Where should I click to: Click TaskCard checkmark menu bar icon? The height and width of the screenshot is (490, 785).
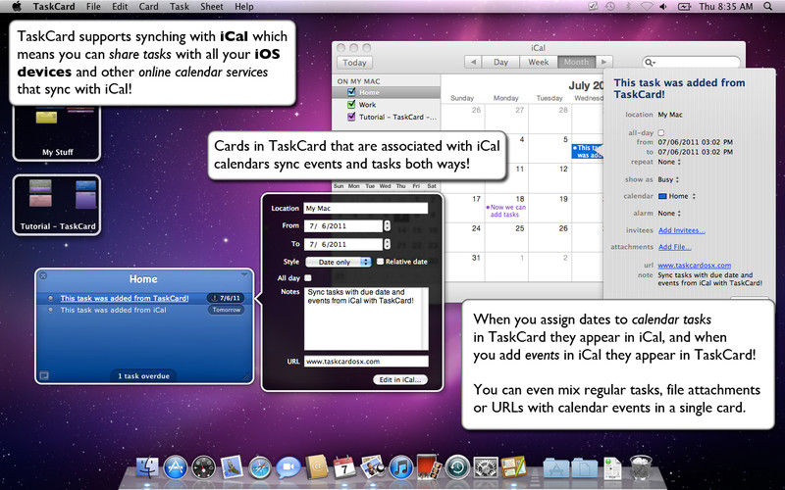pyautogui.click(x=593, y=7)
